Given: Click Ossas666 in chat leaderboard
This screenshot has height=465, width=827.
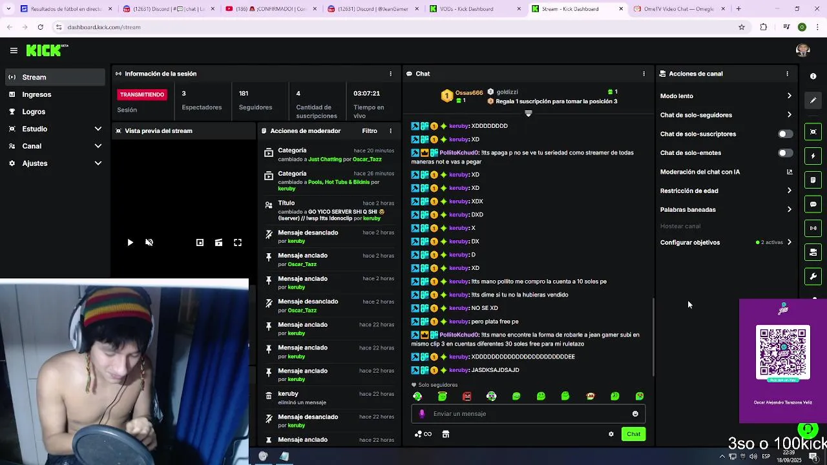Looking at the screenshot, I should pyautogui.click(x=469, y=92).
